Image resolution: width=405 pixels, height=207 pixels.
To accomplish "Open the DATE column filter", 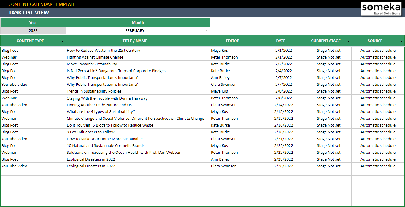I will (x=303, y=41).
